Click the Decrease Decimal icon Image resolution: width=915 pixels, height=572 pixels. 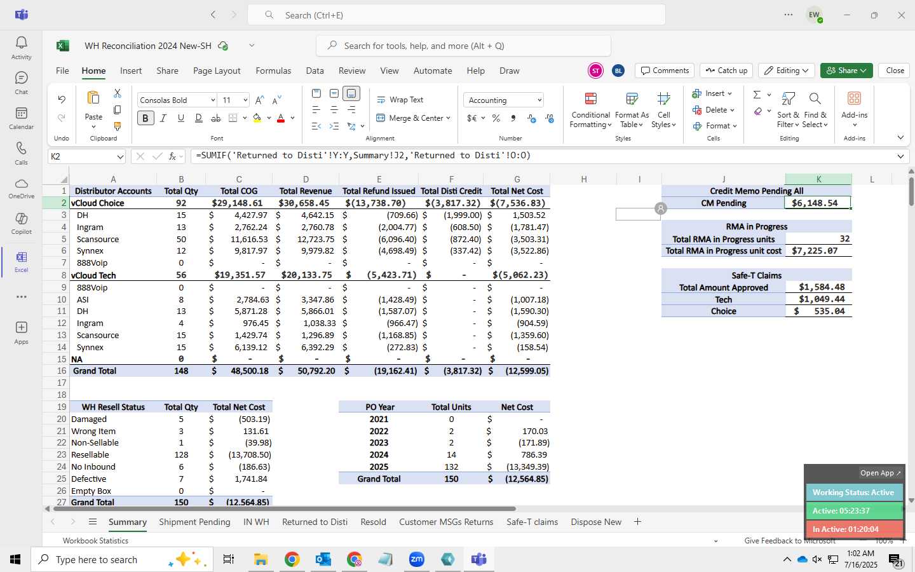(550, 118)
